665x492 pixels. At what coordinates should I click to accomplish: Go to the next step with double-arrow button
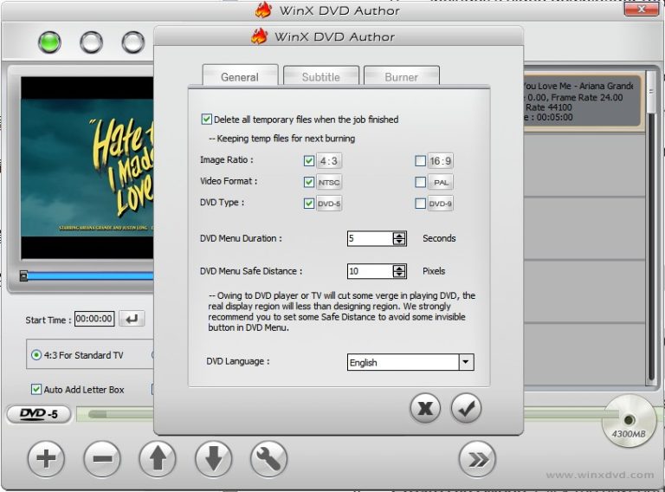click(477, 459)
